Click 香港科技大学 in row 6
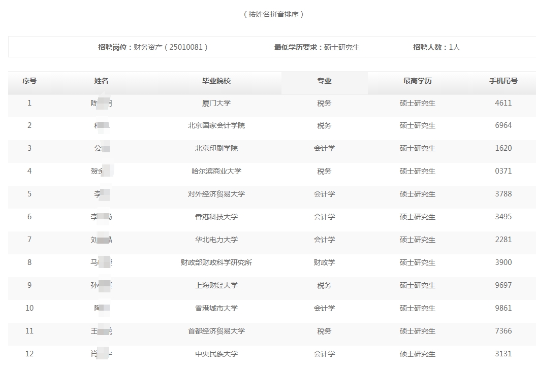The image size is (536, 368). click(216, 217)
